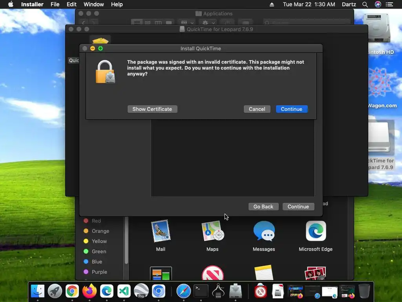
Task: Open Google Earth Pro from the Dock
Action: [141, 291]
